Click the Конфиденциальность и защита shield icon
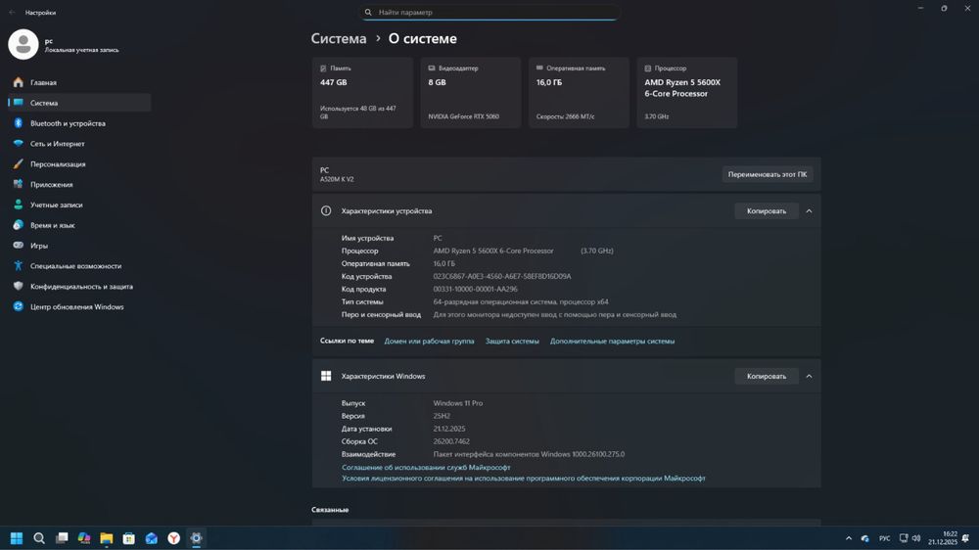The image size is (979, 550). 18,286
